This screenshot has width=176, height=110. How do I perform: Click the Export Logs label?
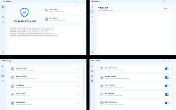[x=53, y=18]
